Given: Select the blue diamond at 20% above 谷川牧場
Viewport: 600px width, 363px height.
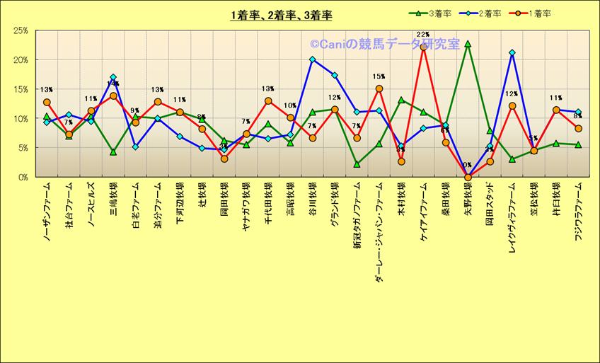Looking at the screenshot, I should (x=312, y=59).
